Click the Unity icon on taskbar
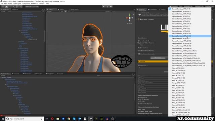Screen dimensions: 215x121 pyautogui.click(x=91, y=119)
